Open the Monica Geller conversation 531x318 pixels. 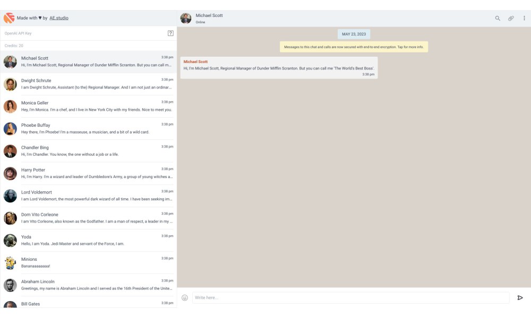(88, 107)
